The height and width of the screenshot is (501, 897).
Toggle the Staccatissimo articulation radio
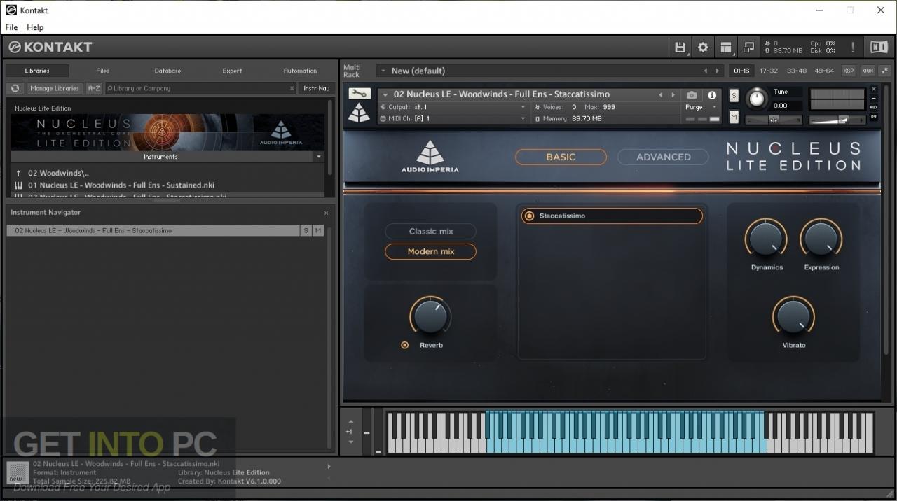click(x=529, y=216)
